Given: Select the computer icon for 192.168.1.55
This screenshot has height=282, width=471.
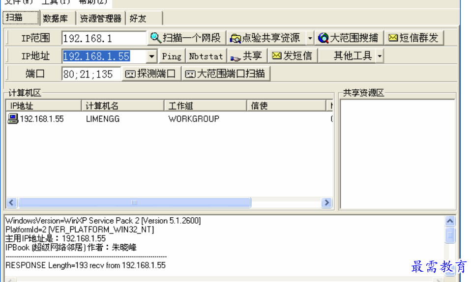Looking at the screenshot, I should click(x=13, y=119).
